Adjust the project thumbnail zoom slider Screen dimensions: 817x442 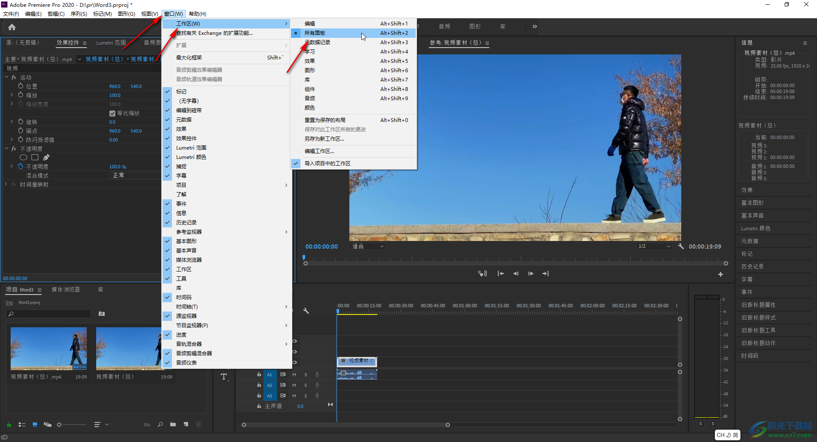[x=59, y=425]
